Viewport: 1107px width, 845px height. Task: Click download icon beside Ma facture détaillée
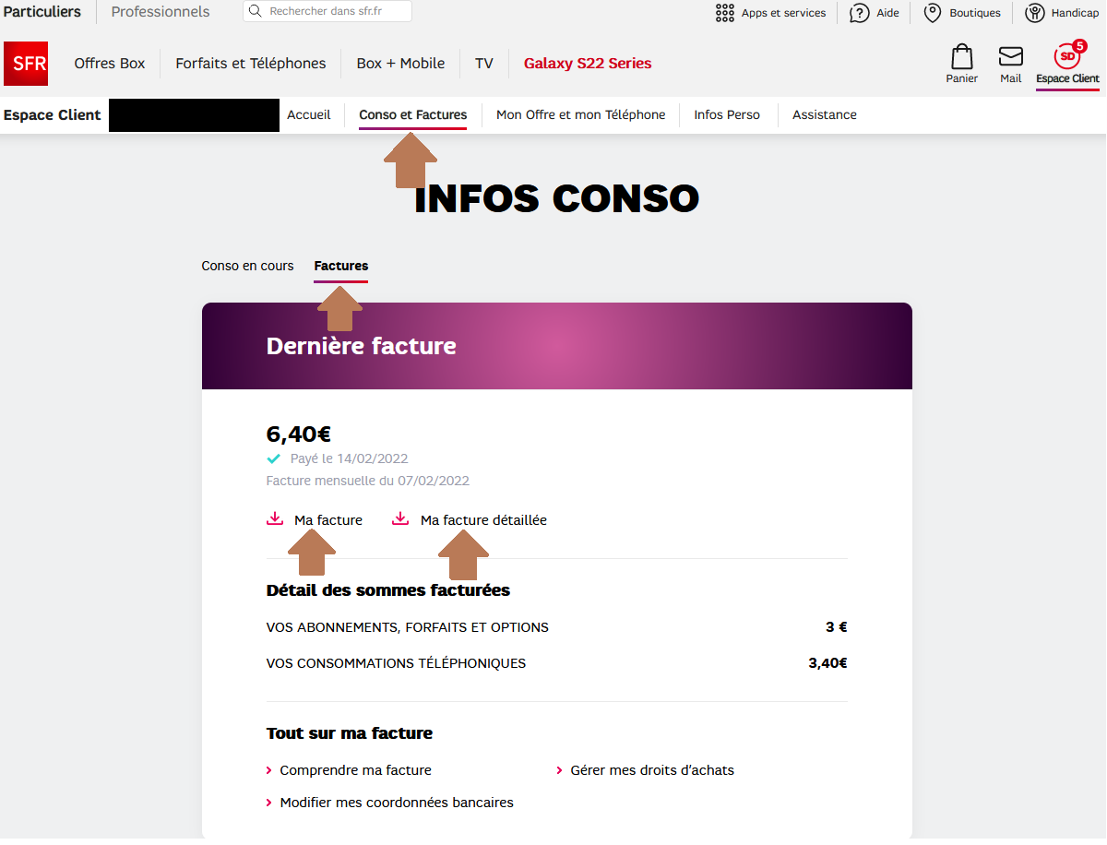(400, 518)
